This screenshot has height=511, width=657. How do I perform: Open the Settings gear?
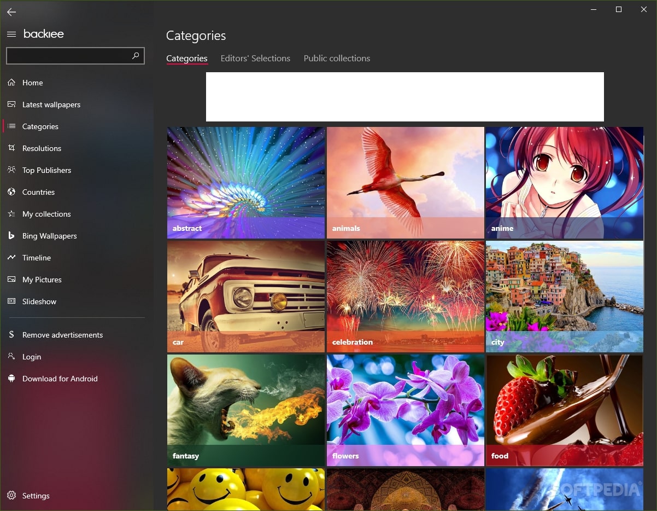(11, 496)
